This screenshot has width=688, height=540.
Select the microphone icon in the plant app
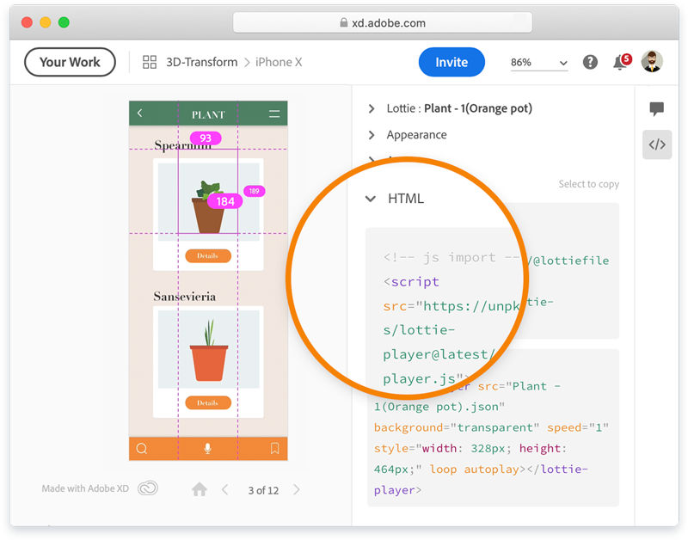click(x=208, y=449)
